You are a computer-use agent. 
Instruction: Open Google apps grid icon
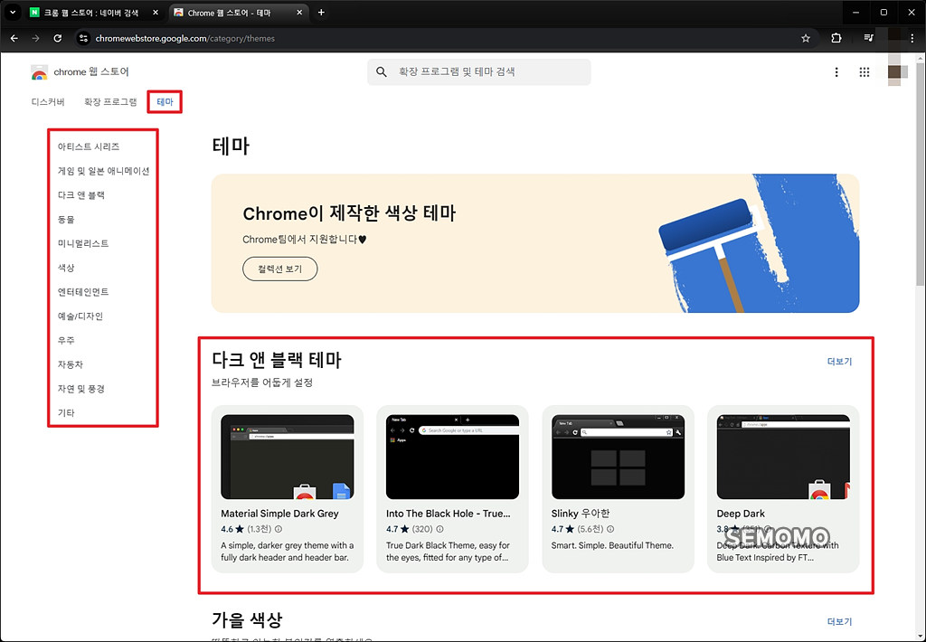point(864,72)
